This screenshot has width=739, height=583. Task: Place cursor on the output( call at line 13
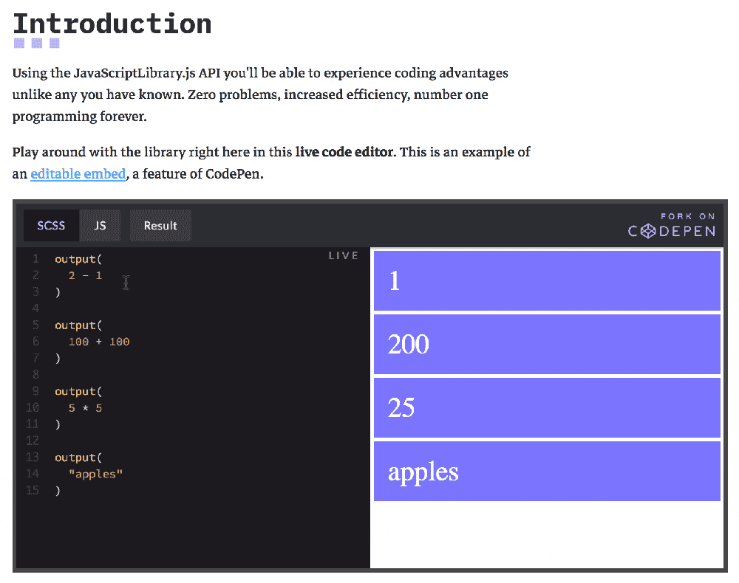point(77,457)
